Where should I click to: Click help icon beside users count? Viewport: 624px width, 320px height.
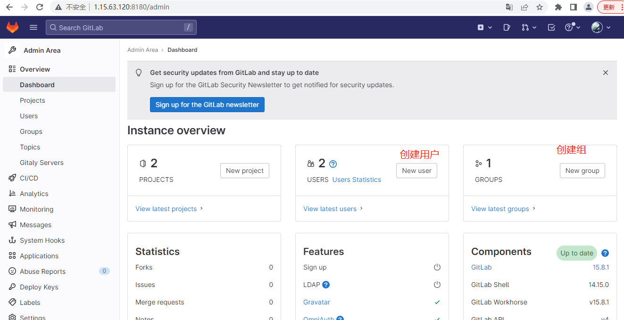click(333, 164)
